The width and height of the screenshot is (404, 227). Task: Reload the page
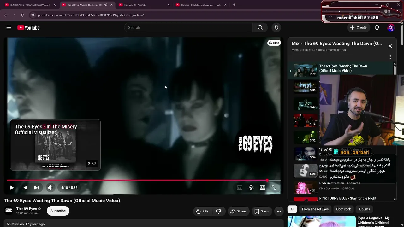click(x=23, y=15)
